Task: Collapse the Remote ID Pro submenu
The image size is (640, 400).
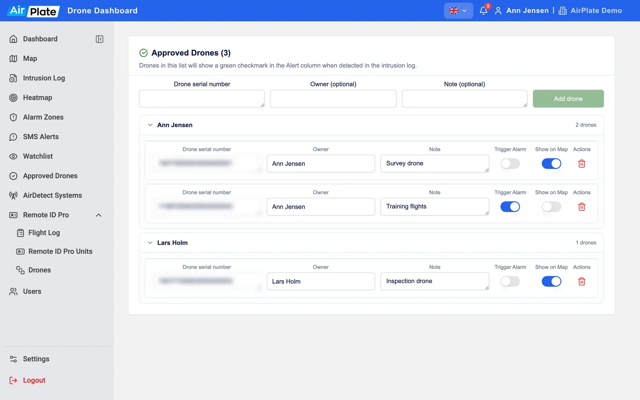Action: click(x=99, y=215)
